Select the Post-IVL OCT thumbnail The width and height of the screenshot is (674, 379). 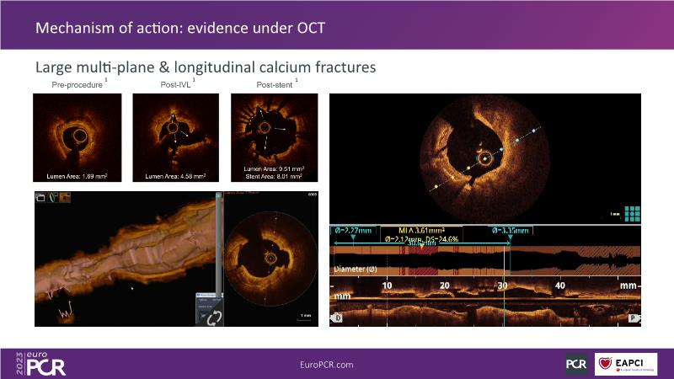point(175,138)
